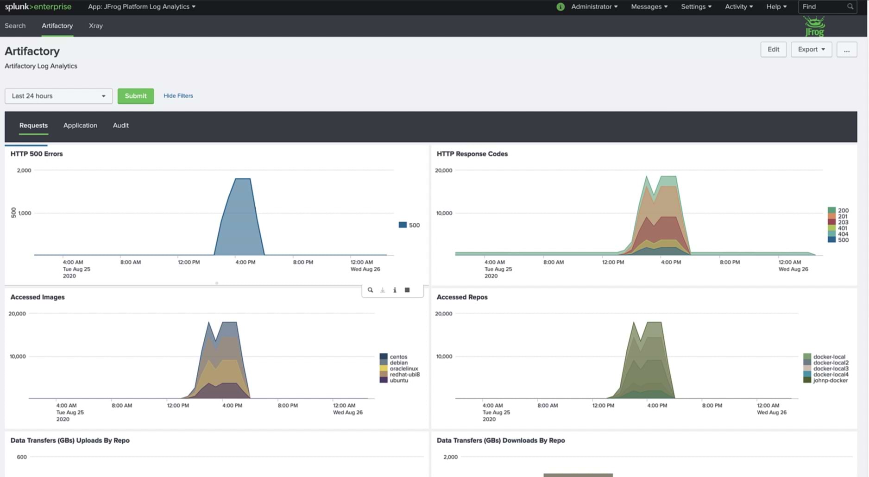Screen dimensions: 869x477
Task: Expand the Export dropdown
Action: pyautogui.click(x=811, y=49)
